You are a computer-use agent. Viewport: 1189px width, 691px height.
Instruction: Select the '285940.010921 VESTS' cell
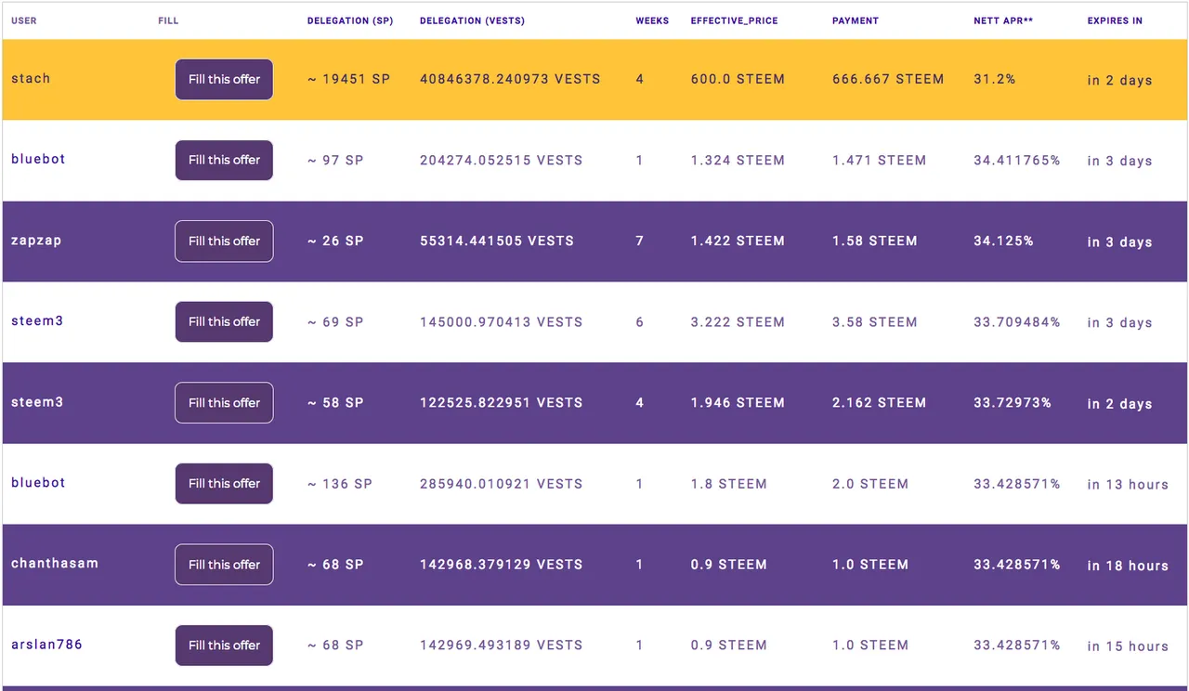[x=502, y=484]
